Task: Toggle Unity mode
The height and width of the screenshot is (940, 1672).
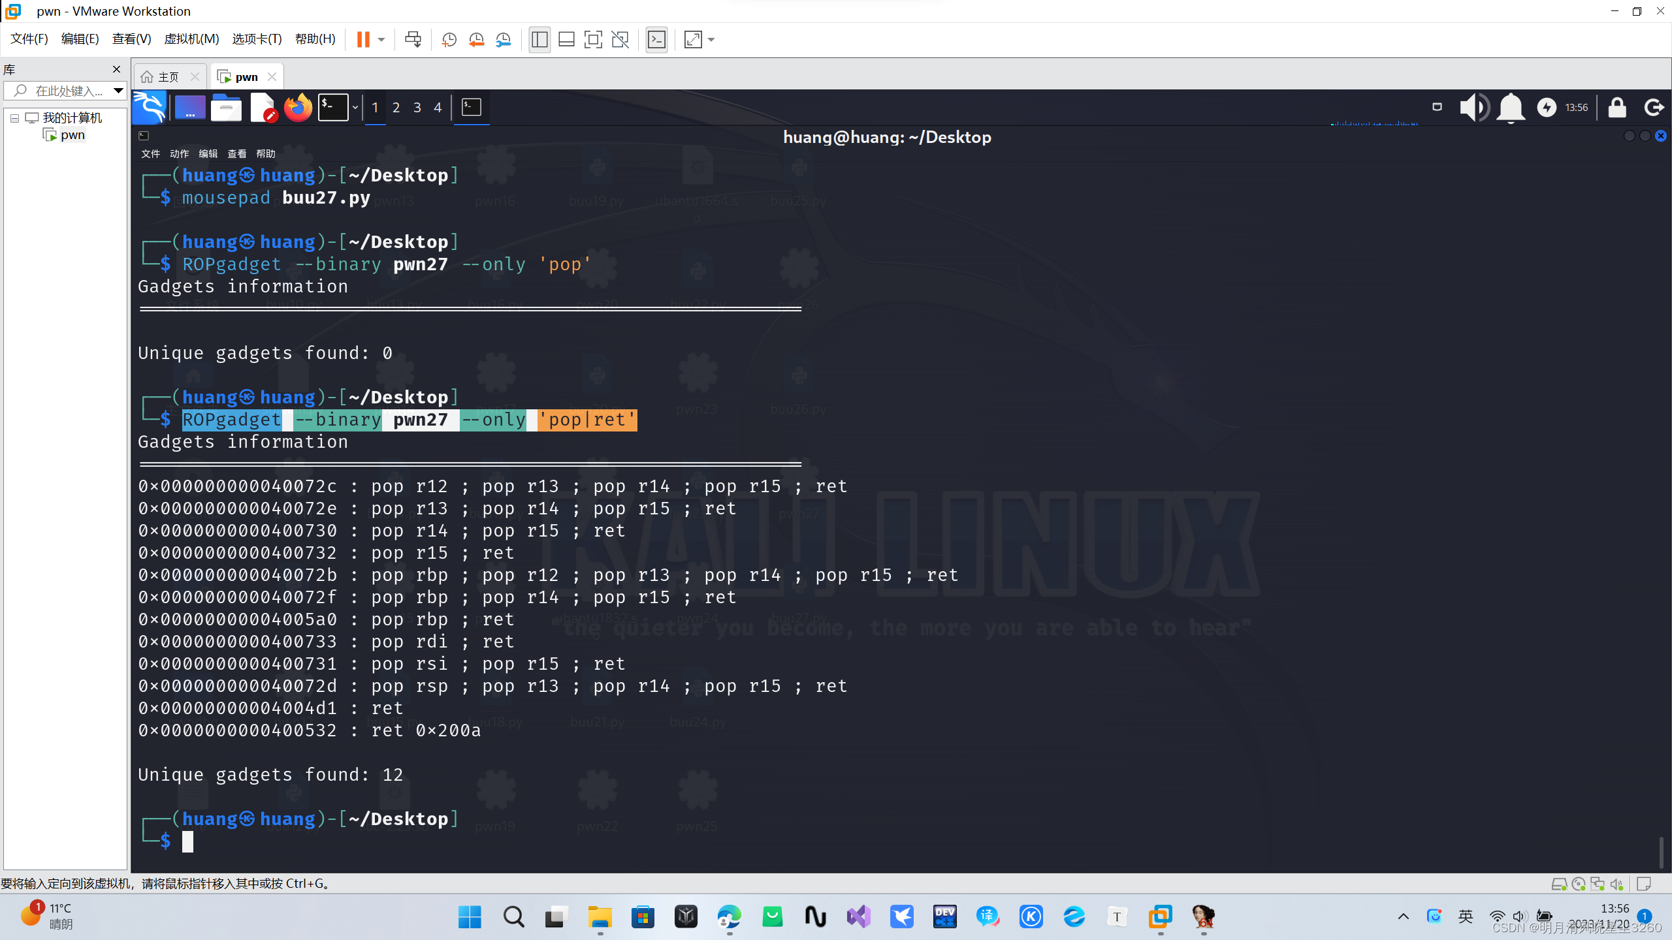Action: 620,40
